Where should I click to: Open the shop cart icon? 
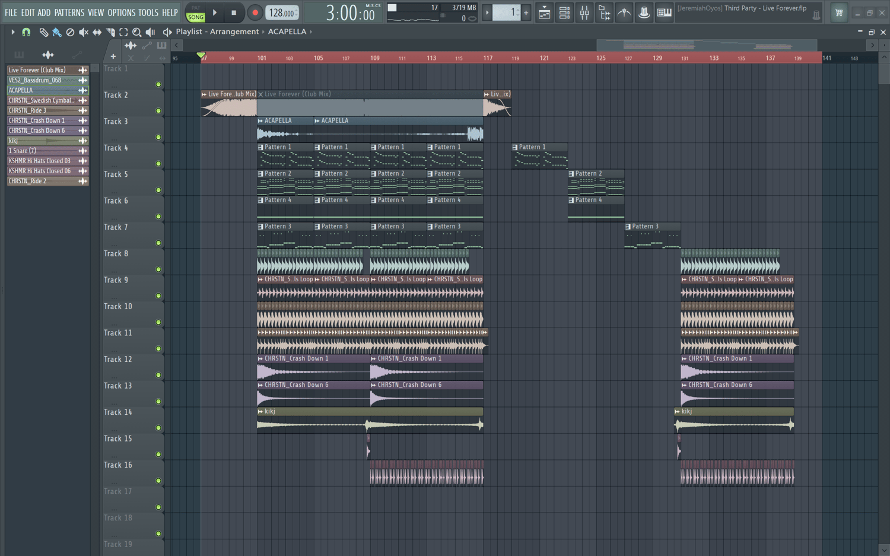838,12
